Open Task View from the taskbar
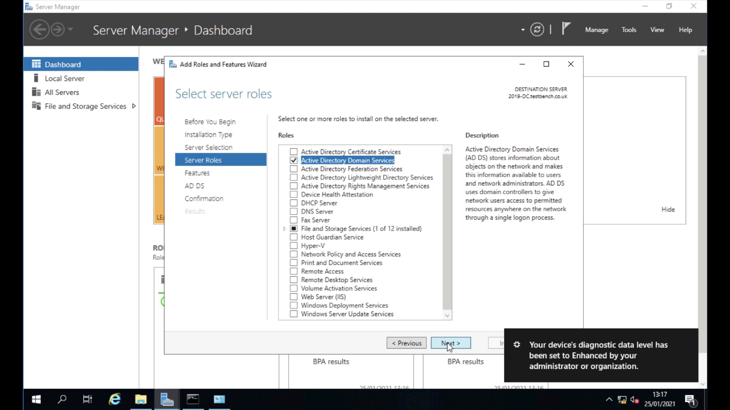This screenshot has width=730, height=410. tap(87, 399)
